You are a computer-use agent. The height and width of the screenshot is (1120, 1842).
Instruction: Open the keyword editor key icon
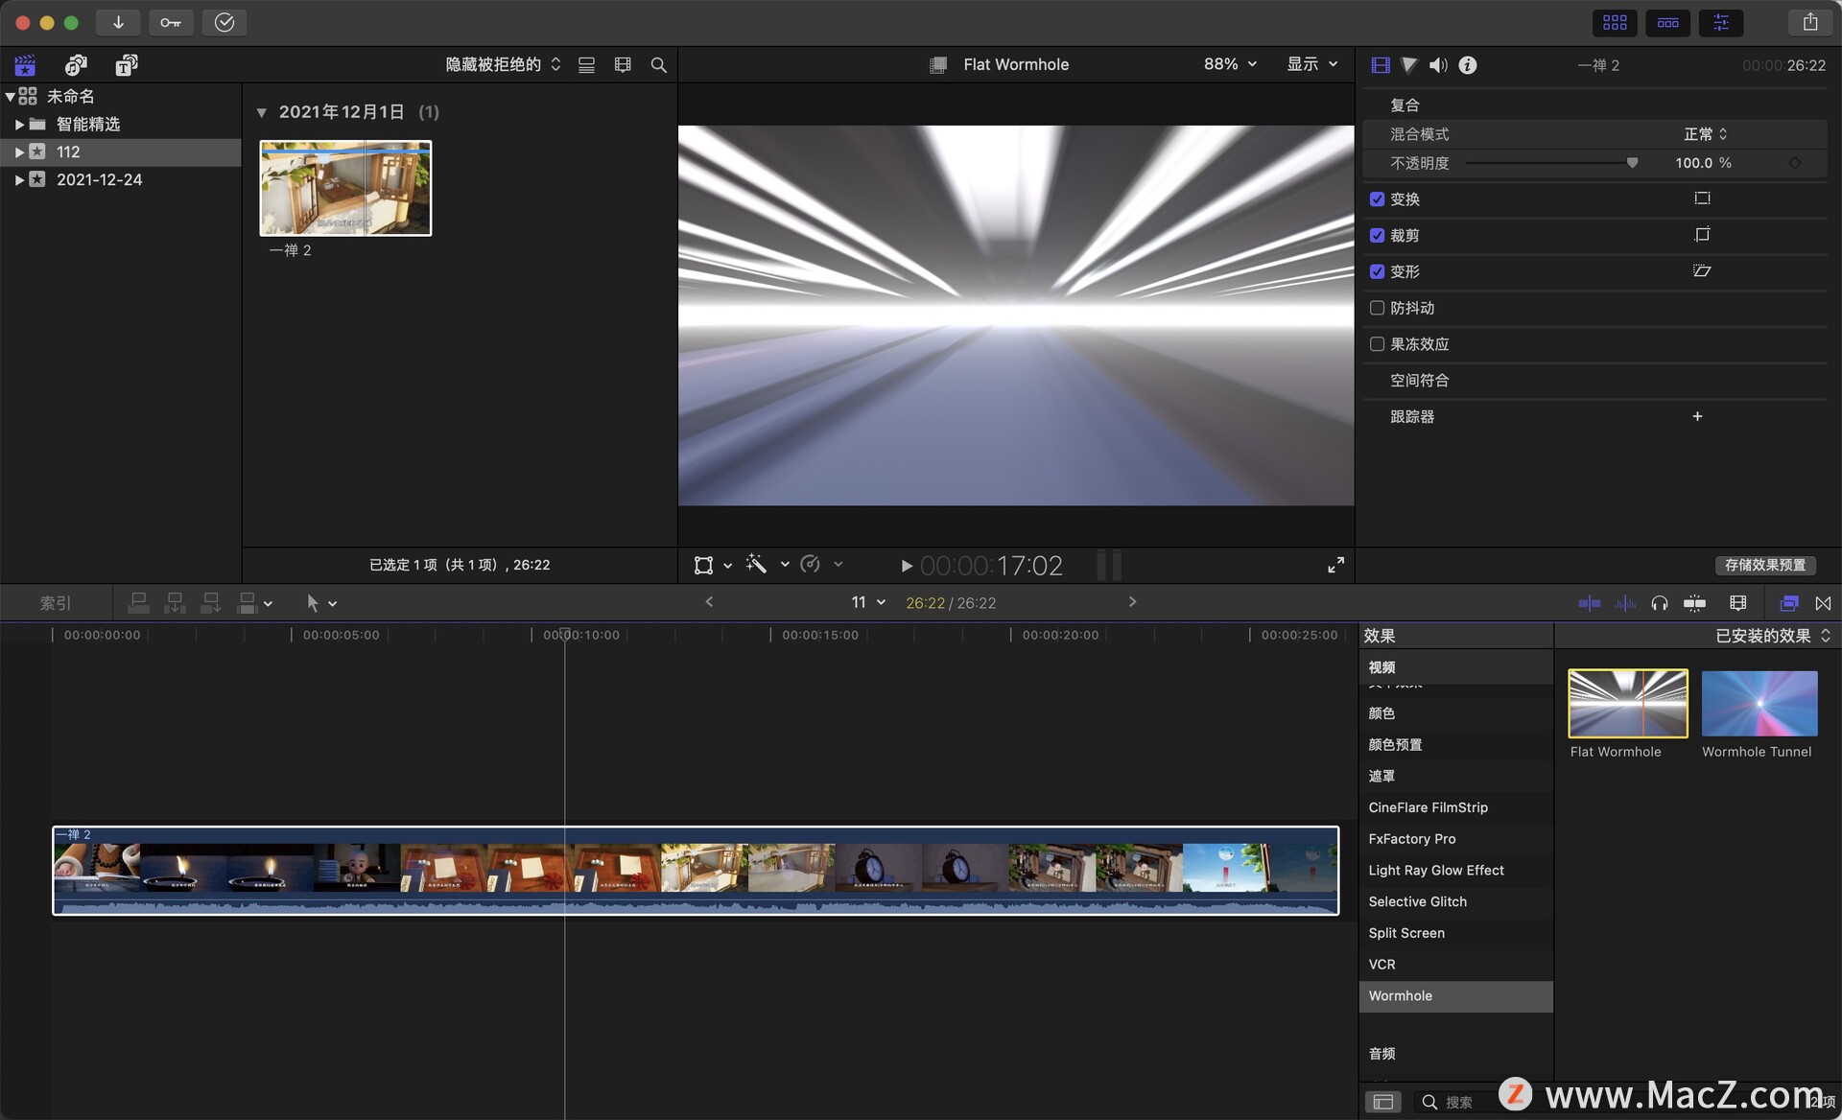click(171, 22)
